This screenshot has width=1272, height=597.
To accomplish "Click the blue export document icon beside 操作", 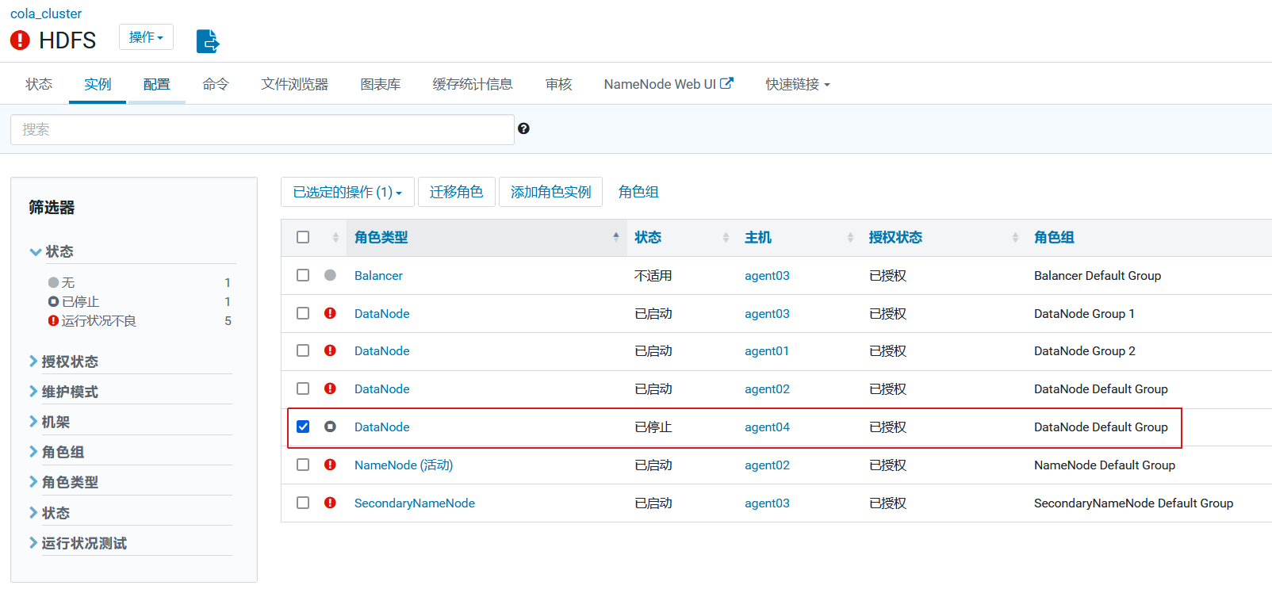I will [x=208, y=40].
